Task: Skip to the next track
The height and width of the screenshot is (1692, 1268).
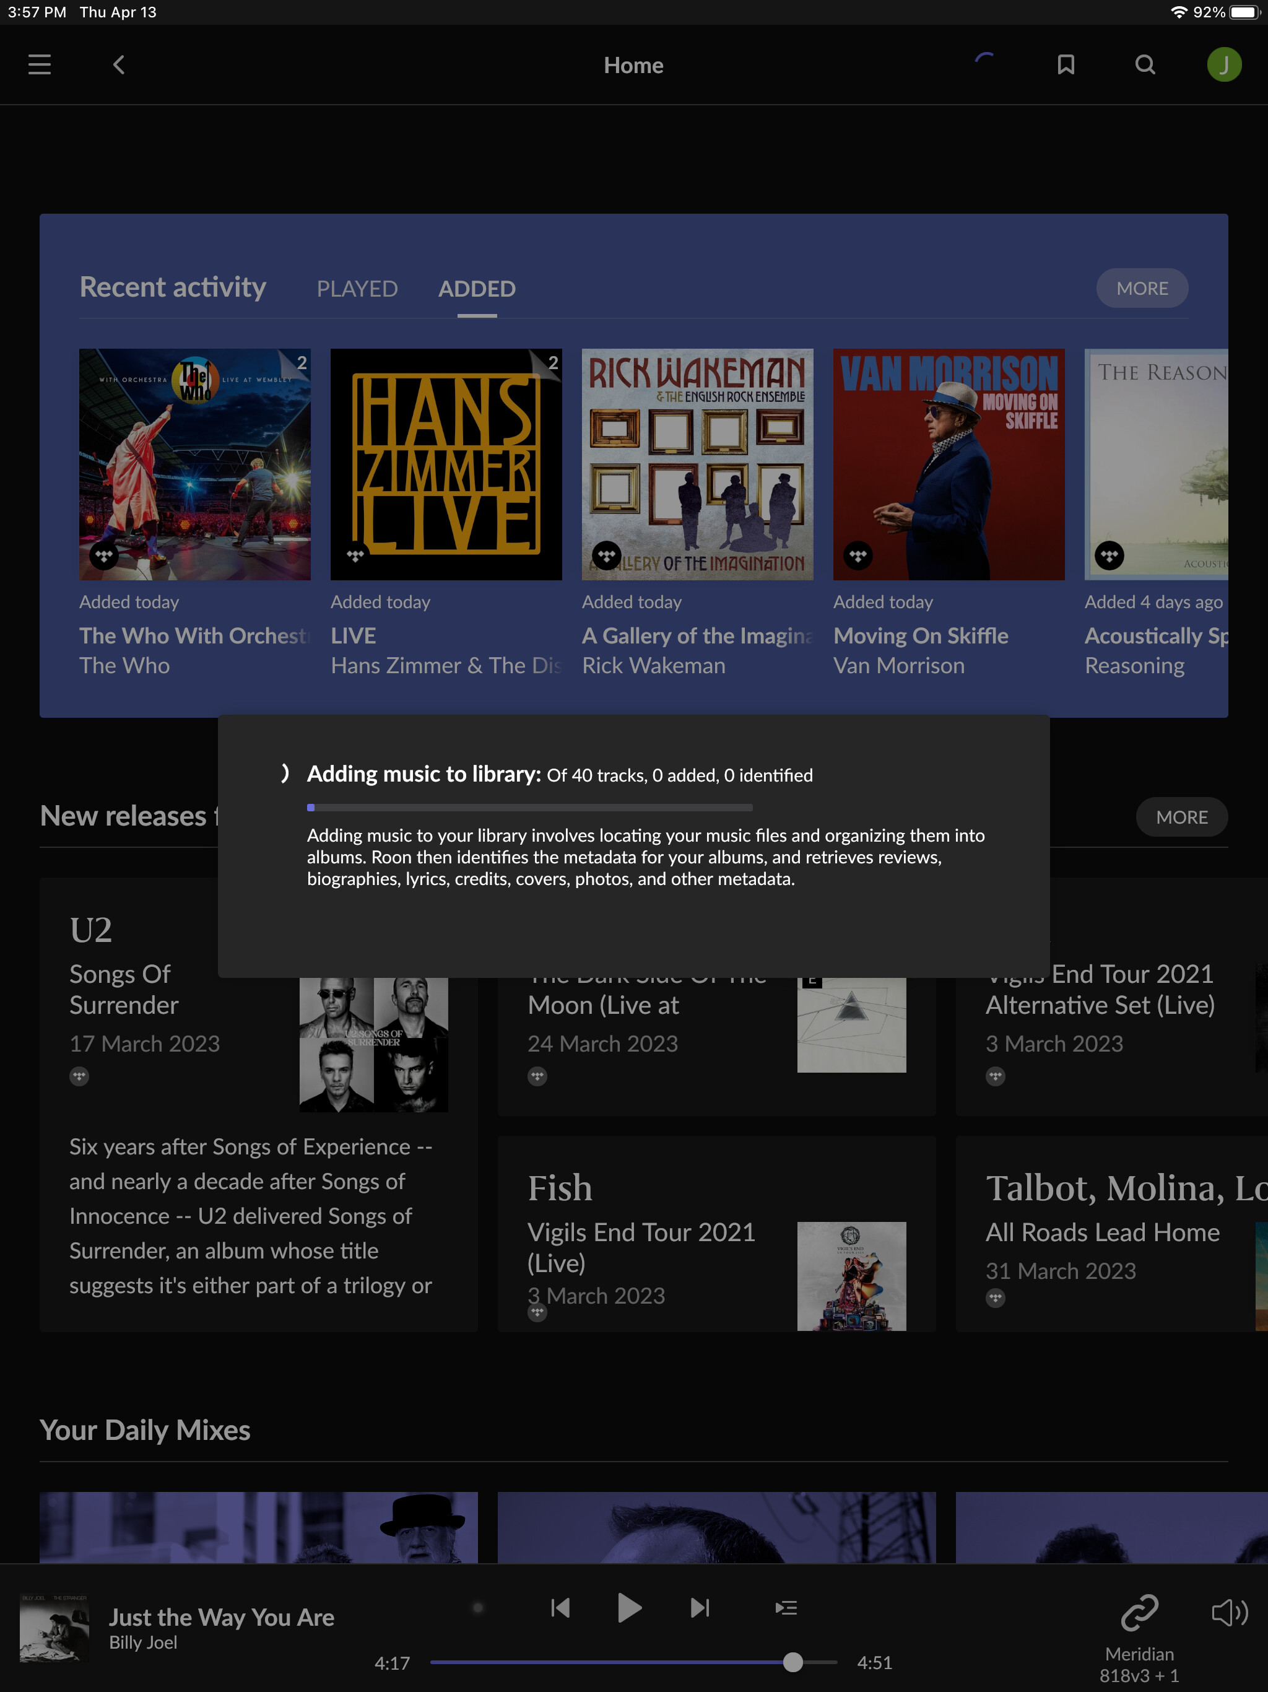Action: (x=700, y=1608)
